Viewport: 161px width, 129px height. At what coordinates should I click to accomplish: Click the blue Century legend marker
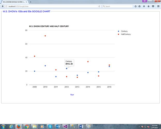point(119,31)
